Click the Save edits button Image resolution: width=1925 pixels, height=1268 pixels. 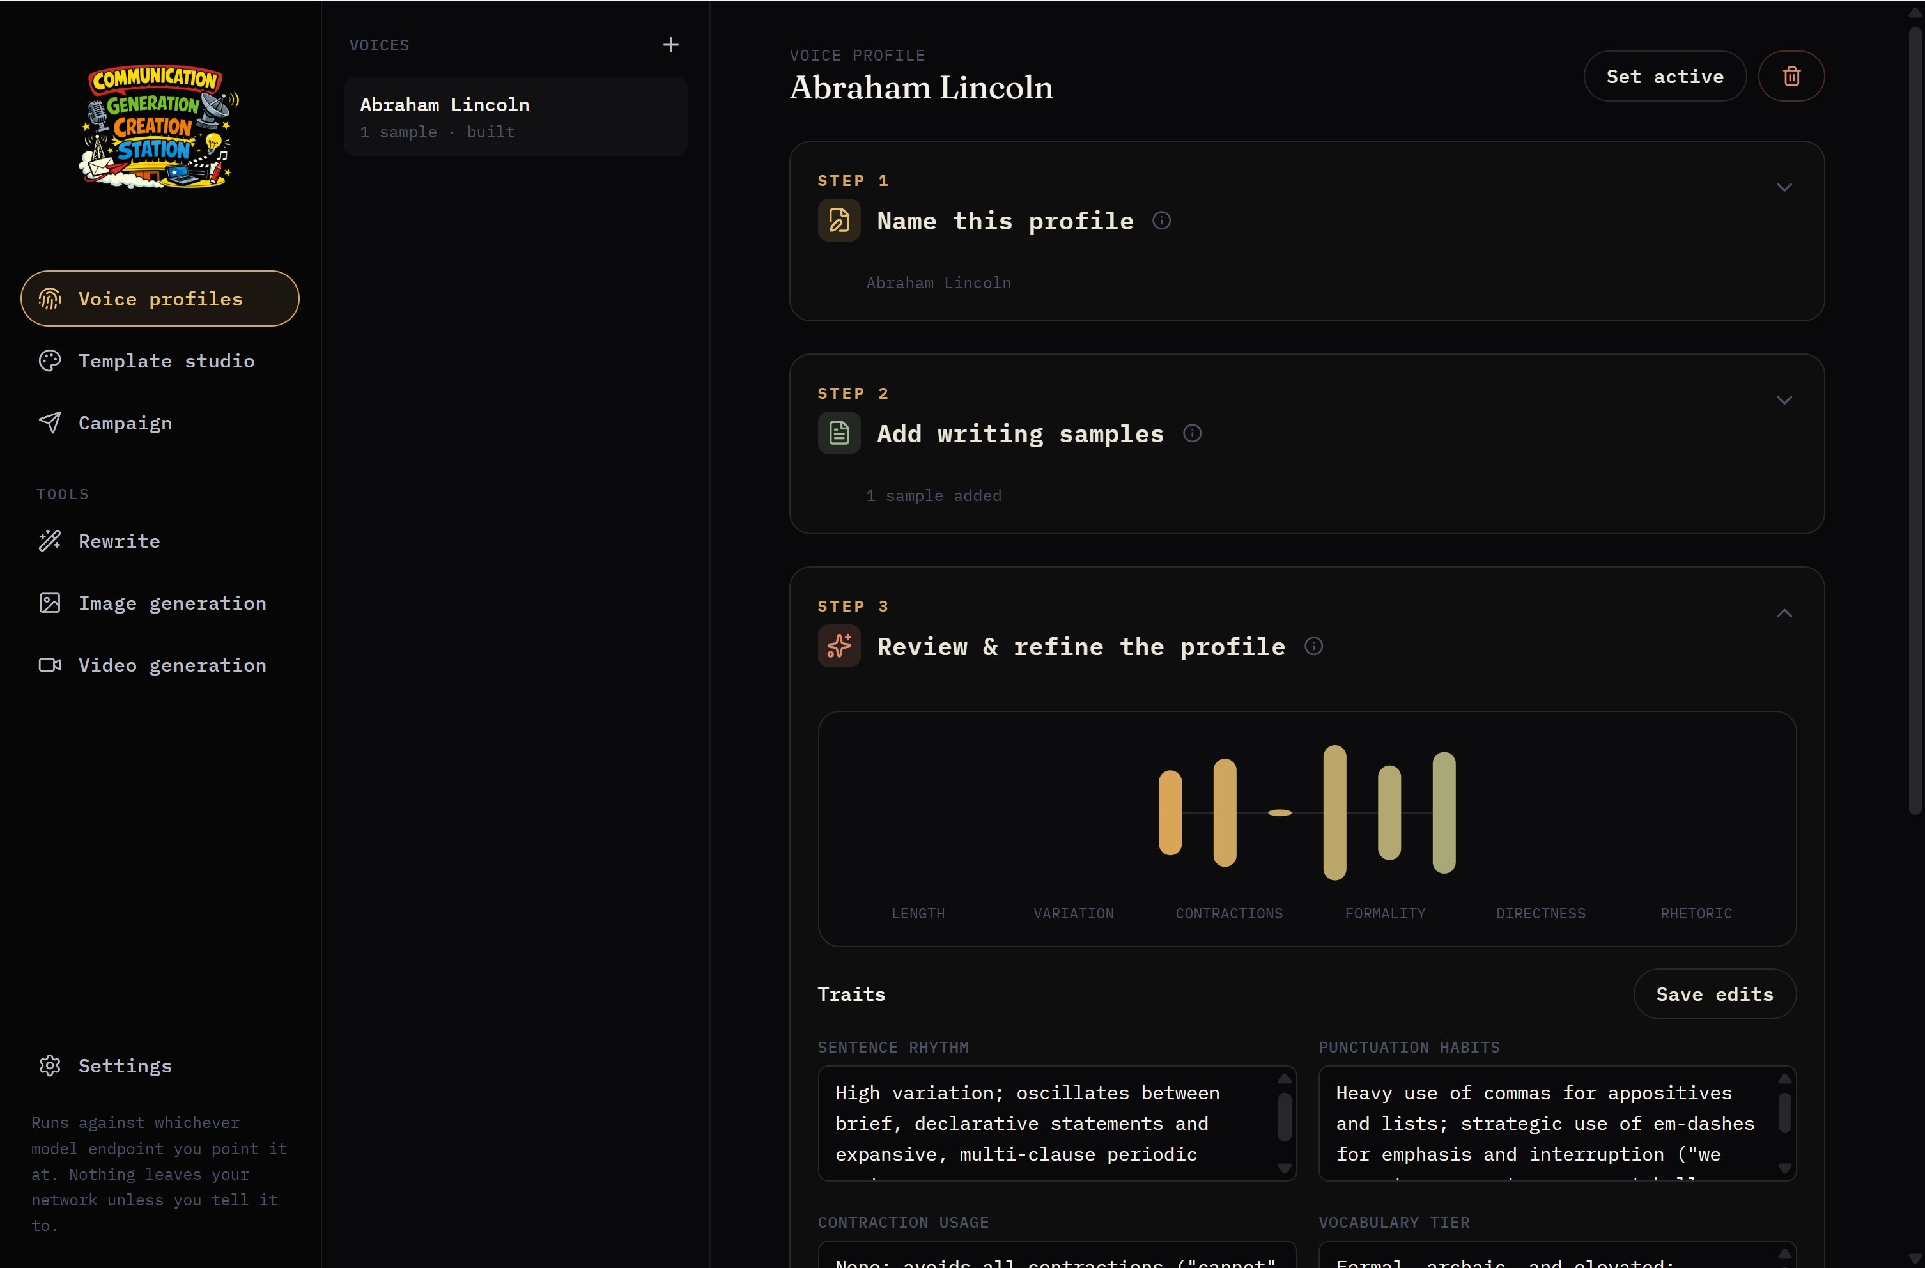1715,993
